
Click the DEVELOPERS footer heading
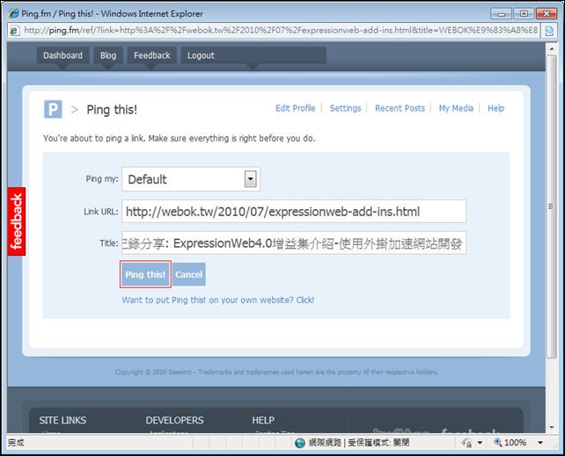tap(175, 420)
